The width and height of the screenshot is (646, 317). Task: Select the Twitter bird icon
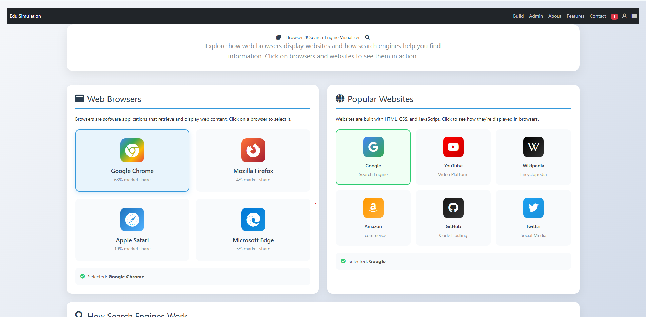tap(533, 208)
